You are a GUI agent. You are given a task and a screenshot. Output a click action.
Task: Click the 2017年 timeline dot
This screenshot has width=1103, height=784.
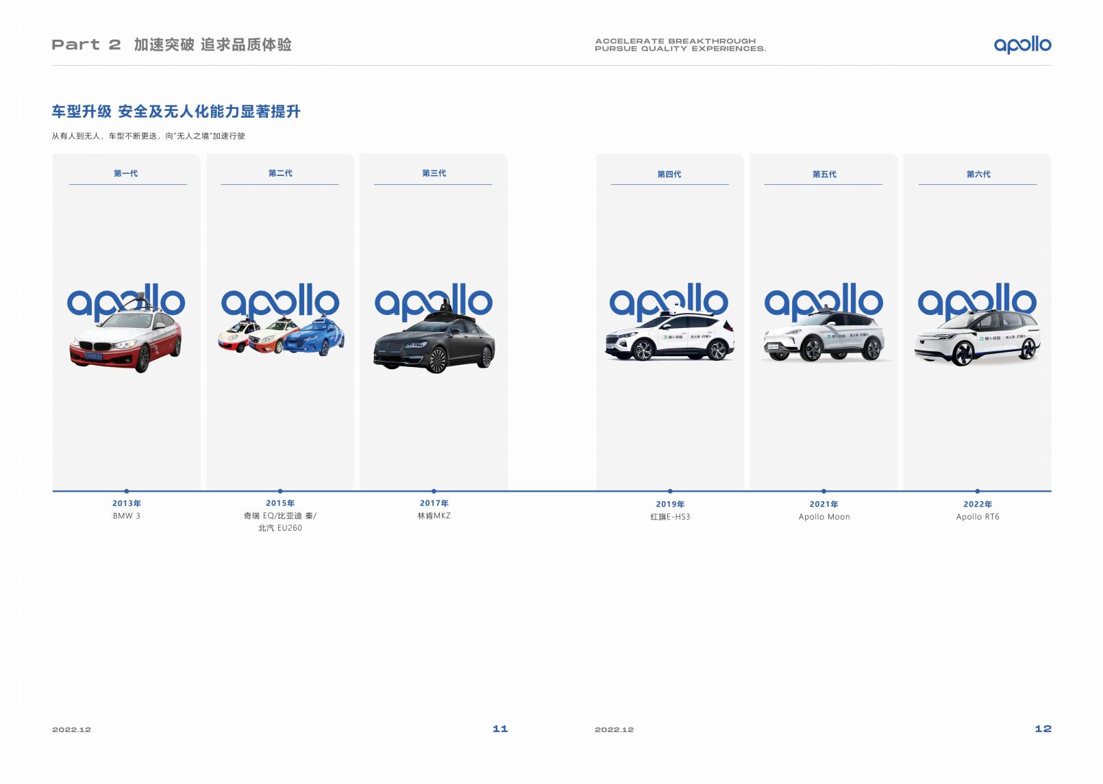[x=434, y=491]
